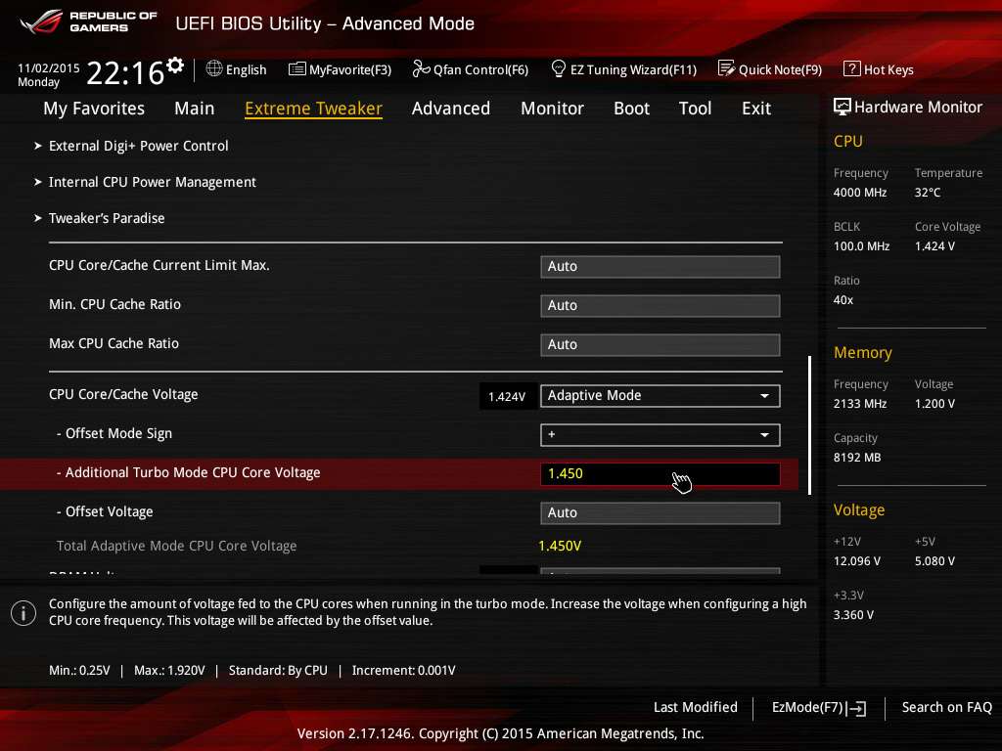Click the info icon beside help text

(23, 613)
